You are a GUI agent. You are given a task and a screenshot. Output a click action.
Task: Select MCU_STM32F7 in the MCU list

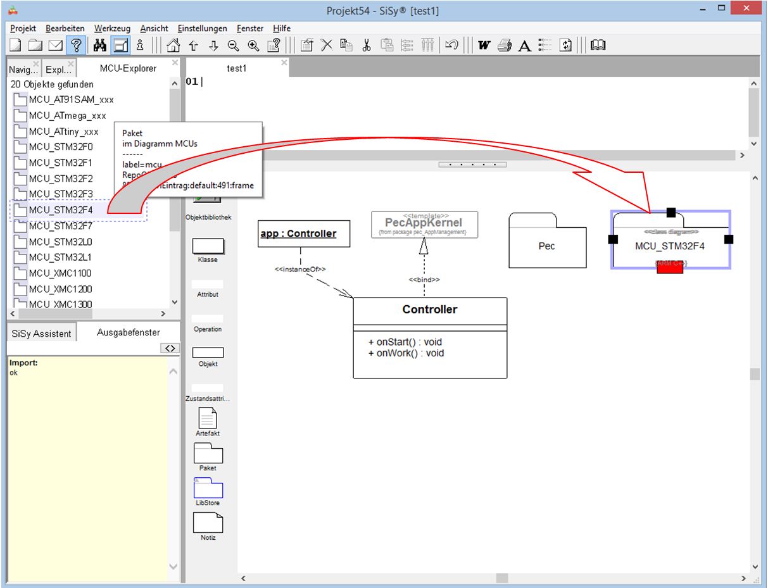[61, 226]
